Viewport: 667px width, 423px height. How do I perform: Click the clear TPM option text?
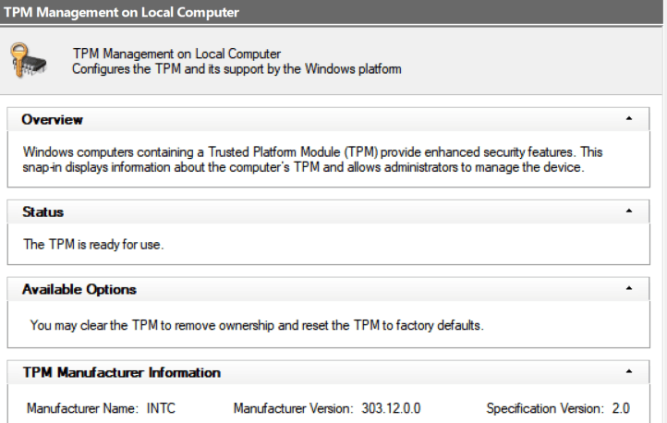click(257, 325)
